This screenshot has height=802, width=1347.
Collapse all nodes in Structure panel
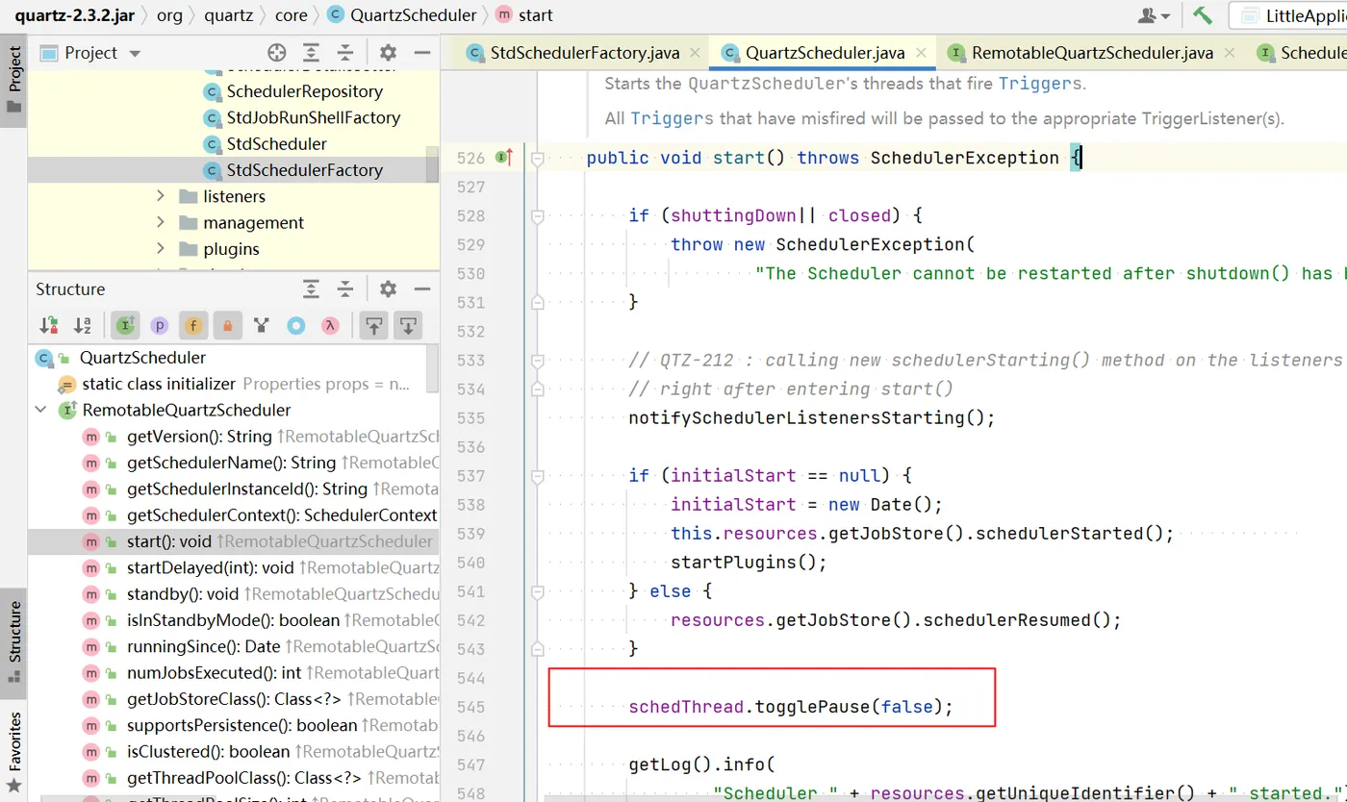coord(345,288)
